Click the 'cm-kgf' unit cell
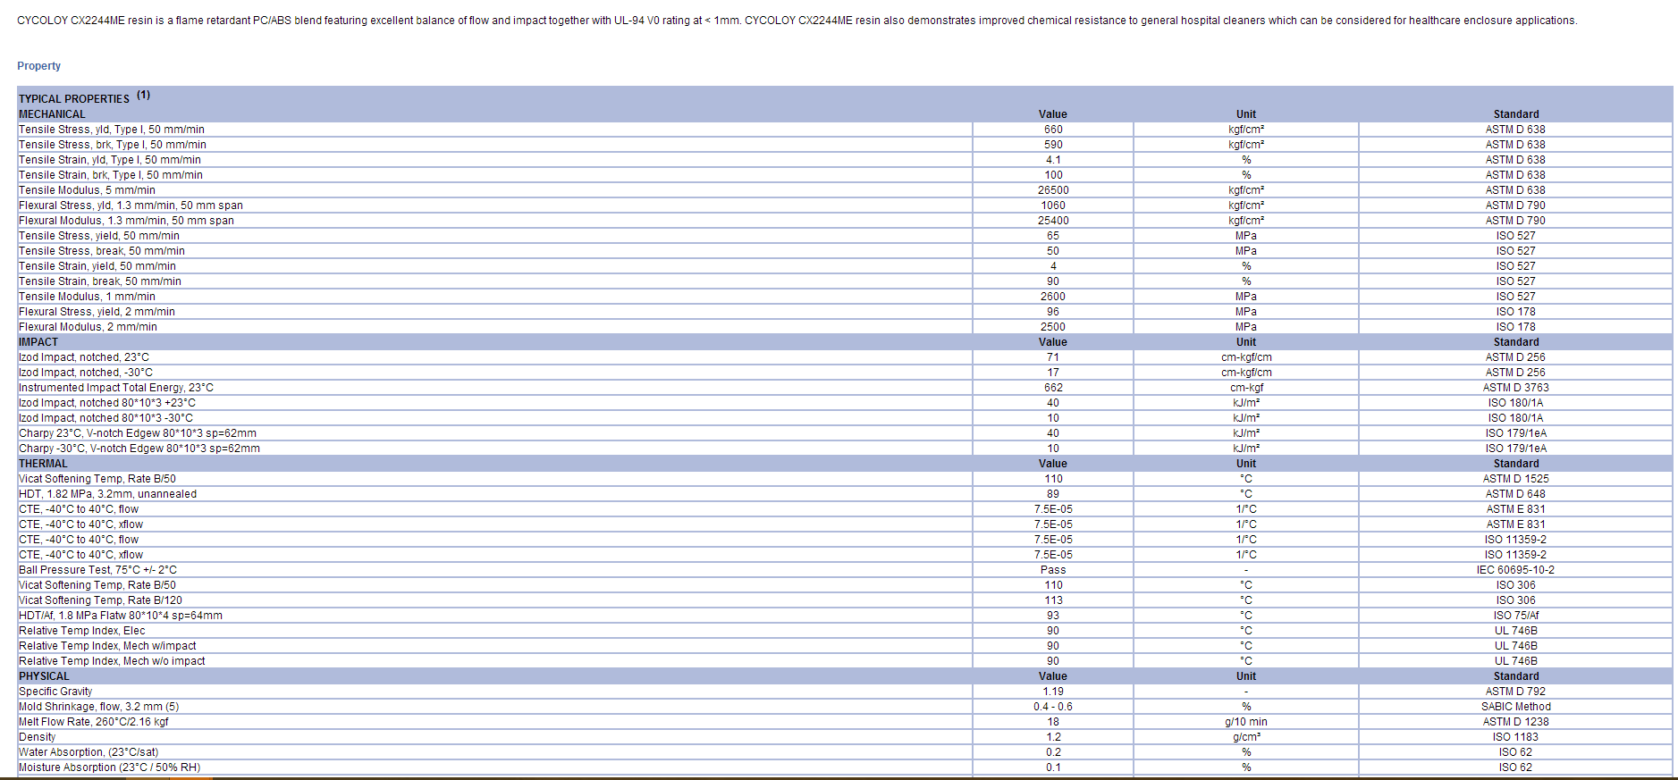The height and width of the screenshot is (780, 1678). click(1246, 388)
